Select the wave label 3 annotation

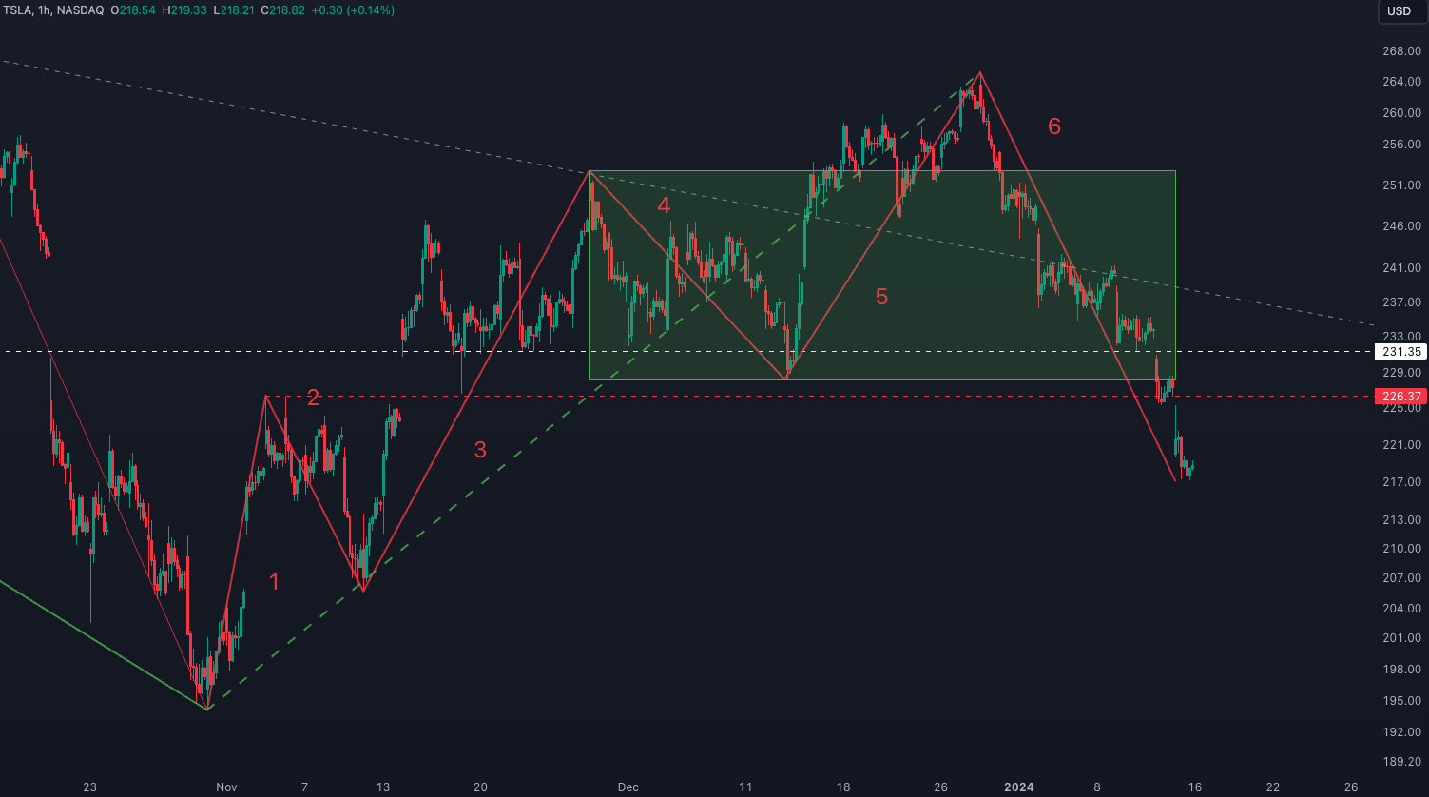[x=480, y=451]
